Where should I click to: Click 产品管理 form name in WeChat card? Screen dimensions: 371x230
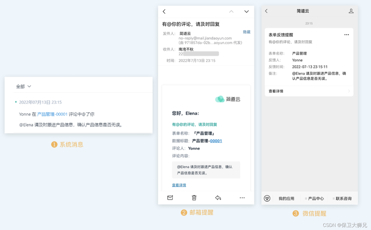pyautogui.click(x=299, y=53)
